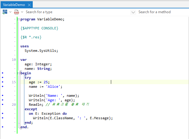Expand the type list chevron dropdown
The image size is (189, 139).
(x=133, y=12)
